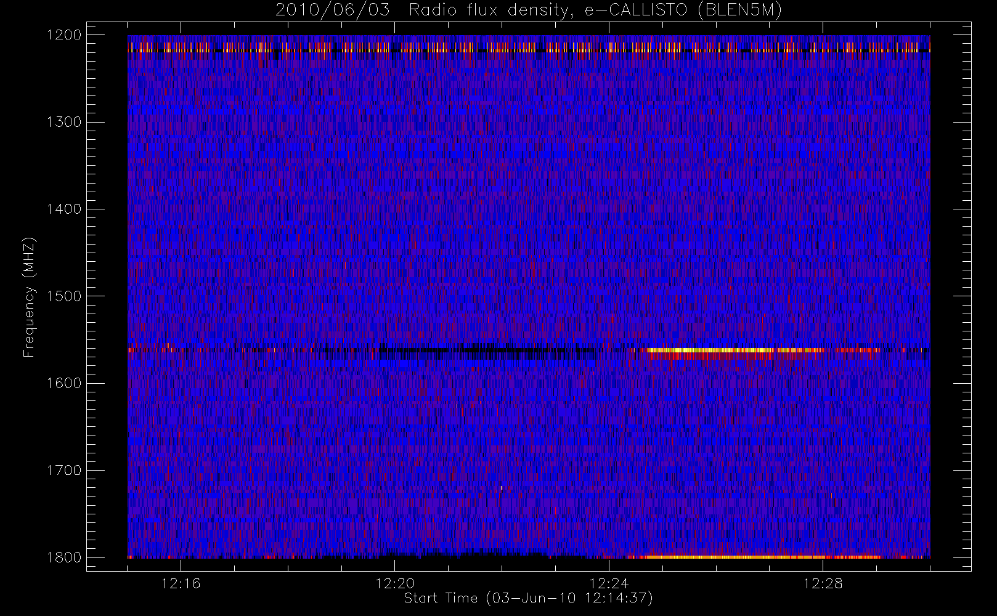997x616 pixels.
Task: Click the plot title 'Radio flux density, e-CALLISTO (BLEN5M)'
Action: pyautogui.click(x=595, y=10)
